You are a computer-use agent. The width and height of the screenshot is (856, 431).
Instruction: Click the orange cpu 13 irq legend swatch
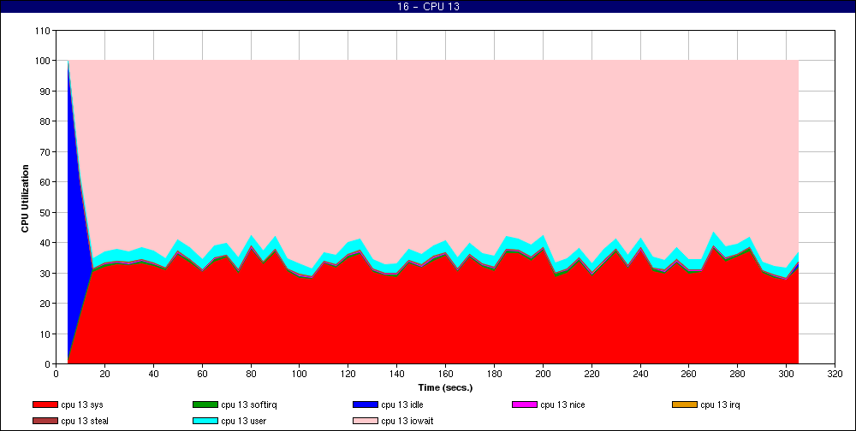point(685,404)
